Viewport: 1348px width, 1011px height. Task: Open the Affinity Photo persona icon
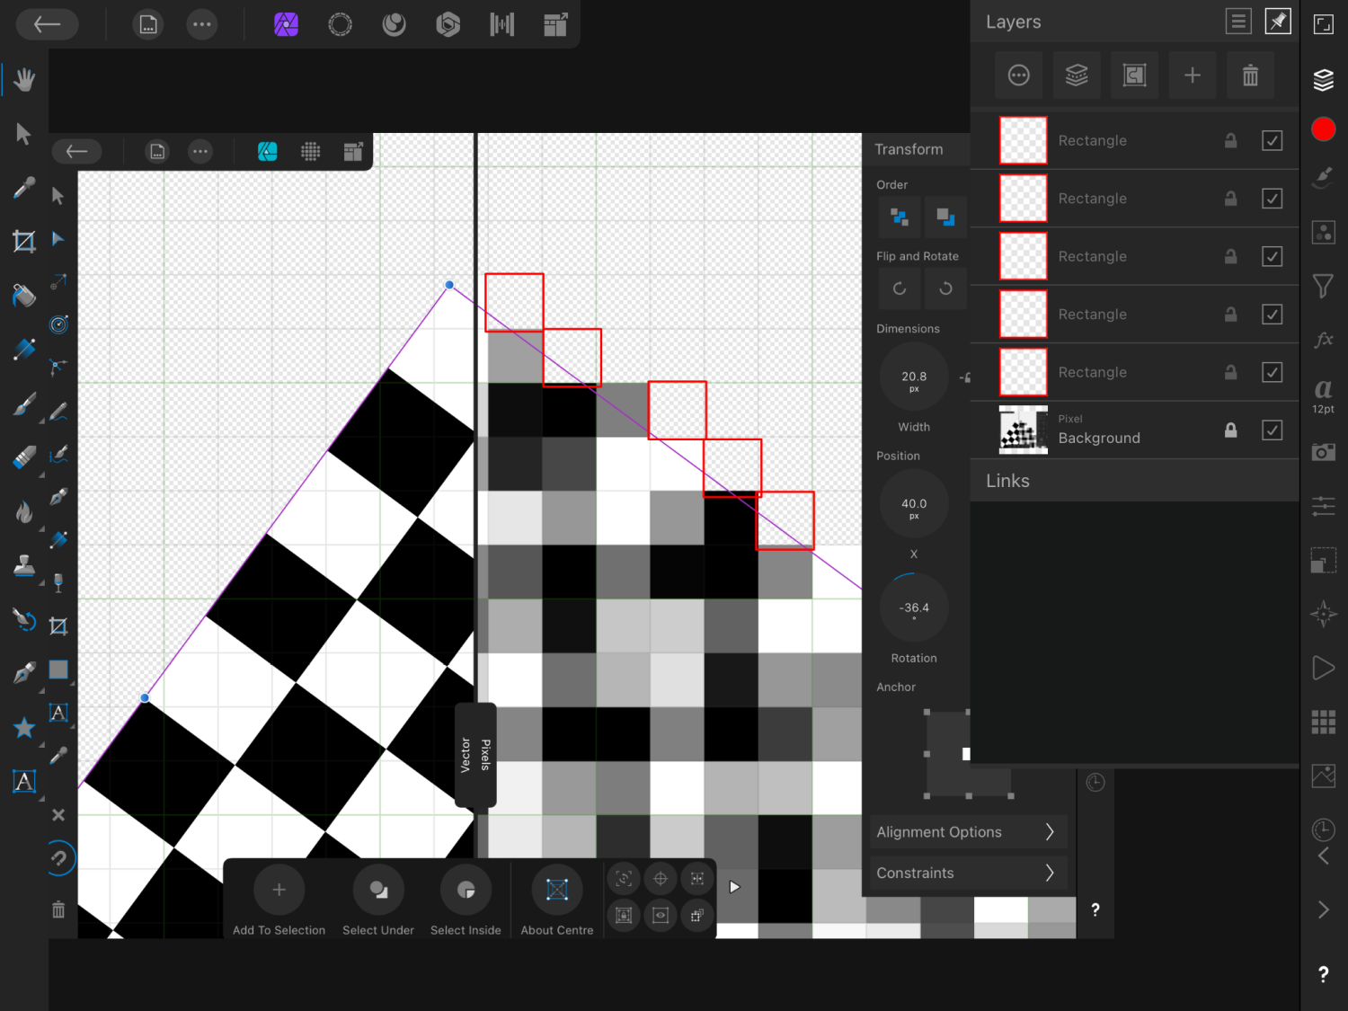286,24
